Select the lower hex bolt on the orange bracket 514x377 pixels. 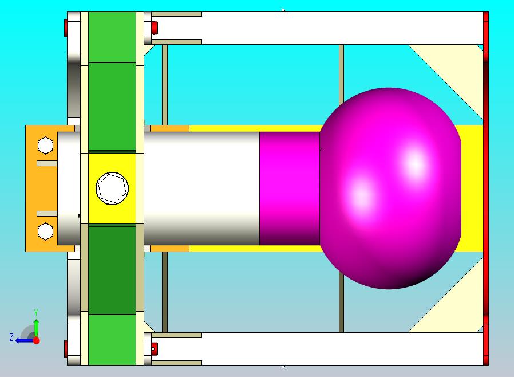click(x=45, y=231)
